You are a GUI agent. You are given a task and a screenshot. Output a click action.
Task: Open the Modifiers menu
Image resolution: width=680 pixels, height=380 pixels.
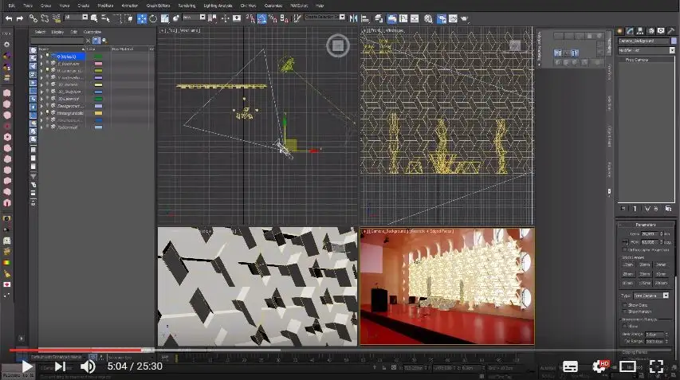click(105, 6)
